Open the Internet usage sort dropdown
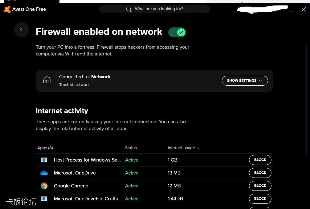 click(x=199, y=148)
